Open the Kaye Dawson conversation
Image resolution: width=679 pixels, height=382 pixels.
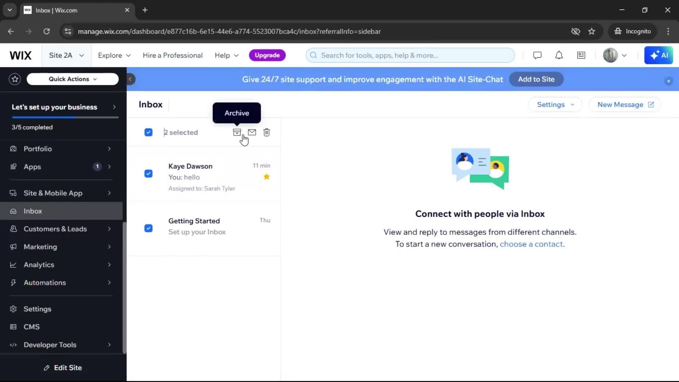tap(204, 174)
